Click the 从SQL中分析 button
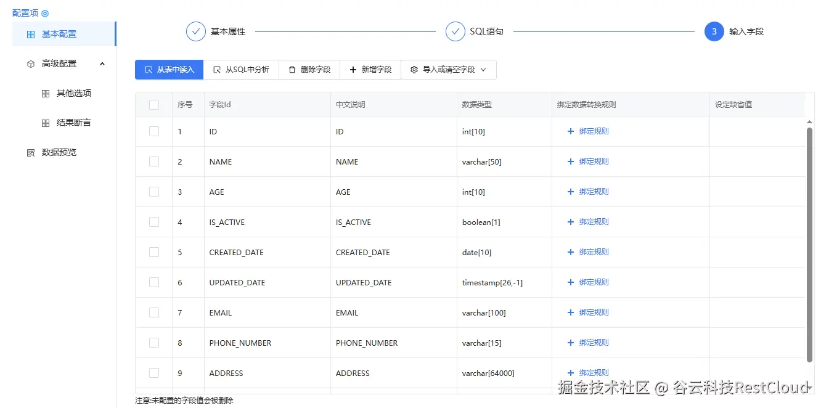This screenshot has width=821, height=408. click(x=241, y=70)
